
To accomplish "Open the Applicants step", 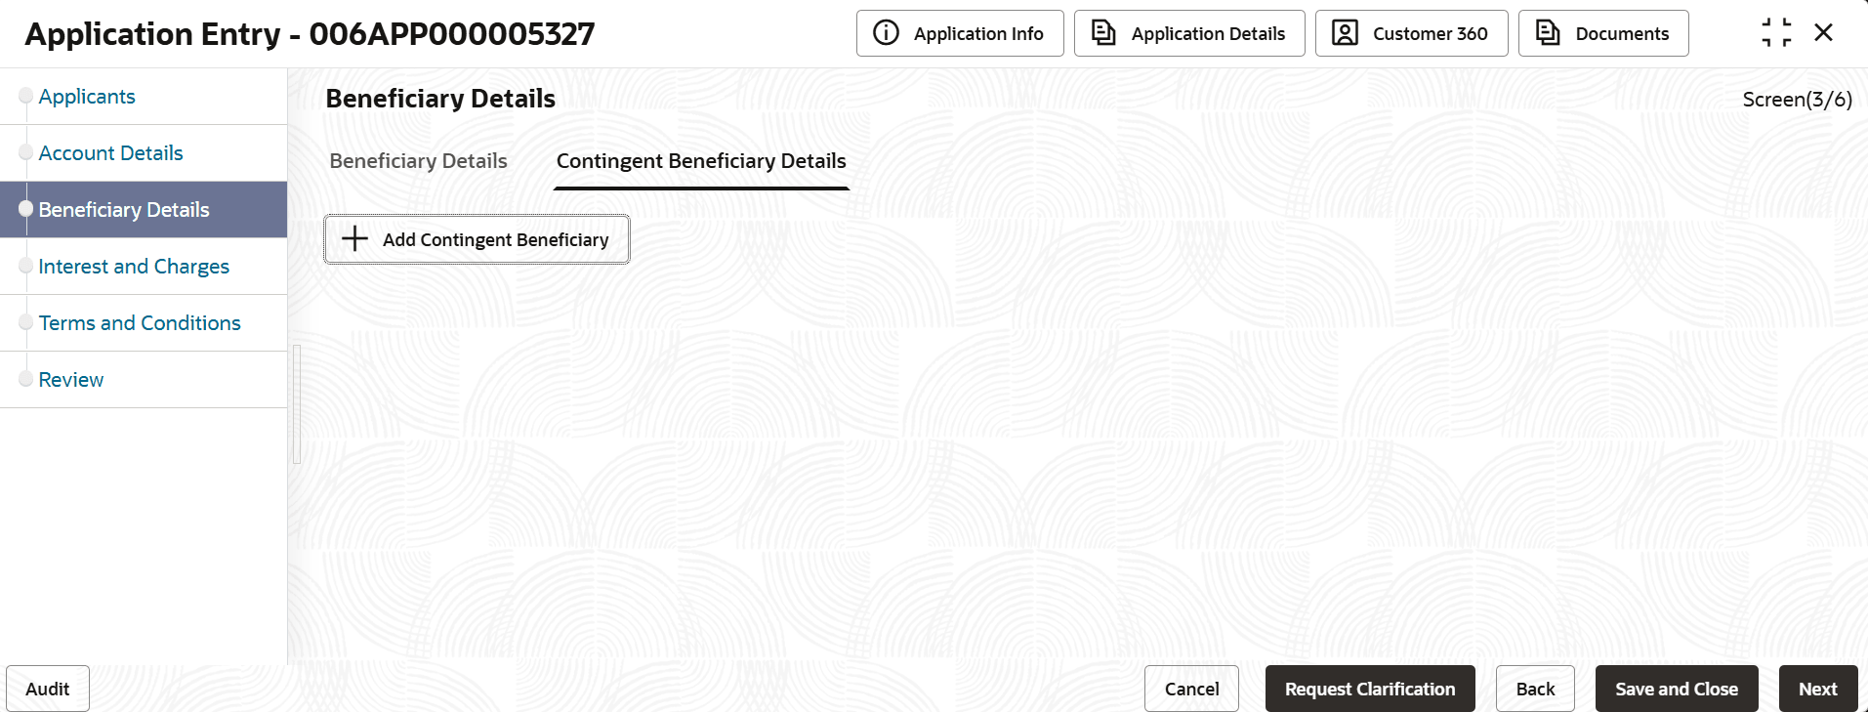I will [87, 97].
